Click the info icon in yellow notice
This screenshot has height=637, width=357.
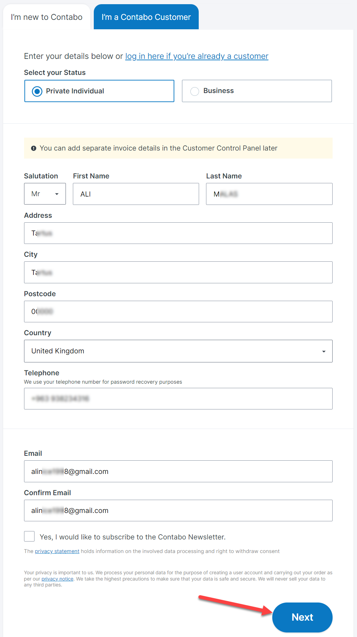(33, 148)
